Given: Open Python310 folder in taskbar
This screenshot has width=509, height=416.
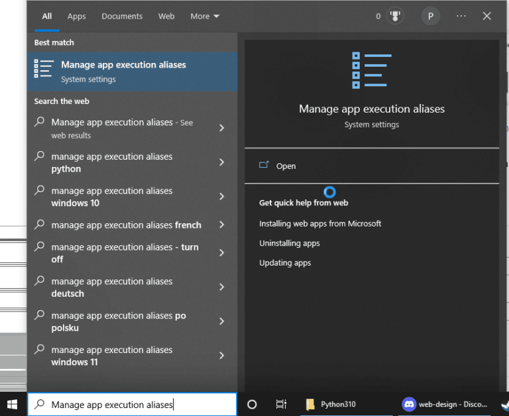Looking at the screenshot, I should click(331, 404).
